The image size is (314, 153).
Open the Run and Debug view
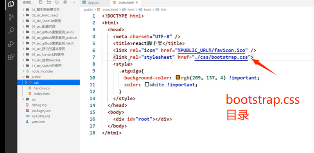11,43
